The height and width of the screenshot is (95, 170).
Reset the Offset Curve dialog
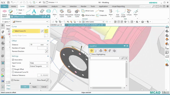[42, 17]
